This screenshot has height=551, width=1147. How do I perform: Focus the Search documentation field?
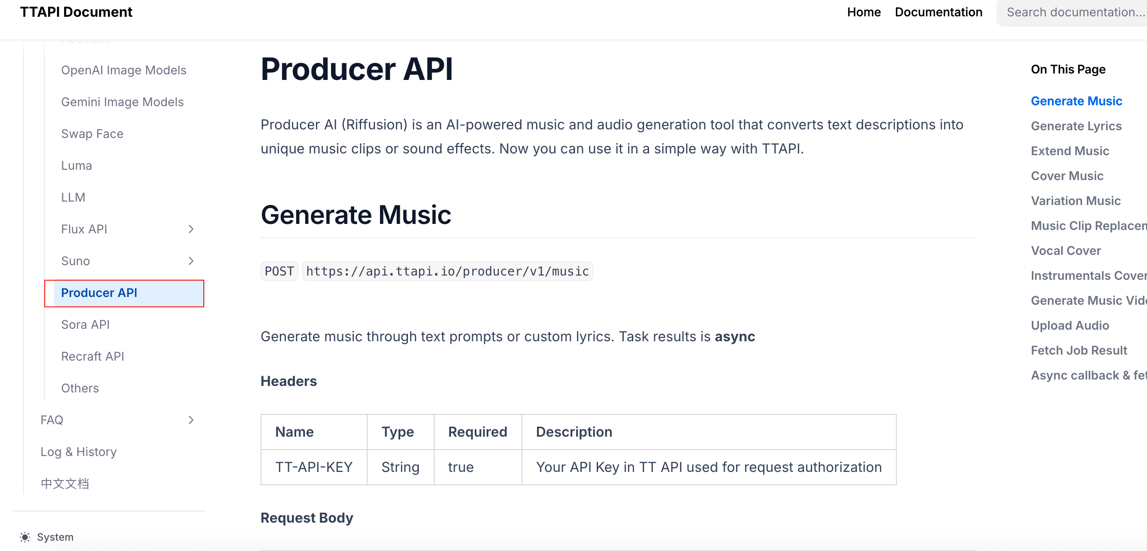[x=1072, y=12]
